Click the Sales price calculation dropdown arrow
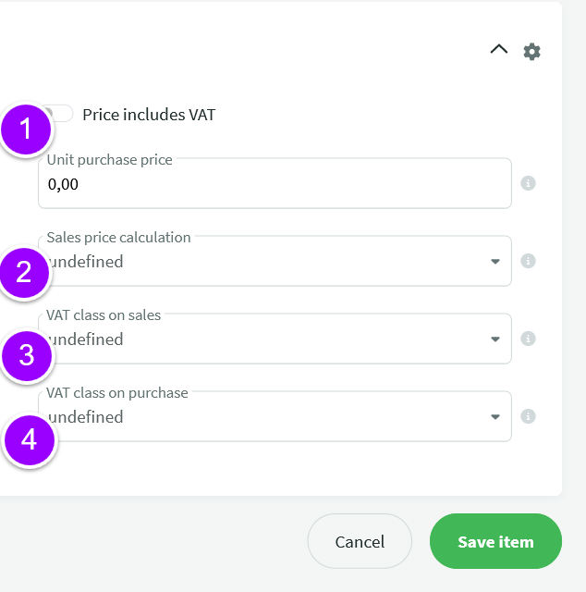Screen dimensions: 586x592 pyautogui.click(x=495, y=262)
